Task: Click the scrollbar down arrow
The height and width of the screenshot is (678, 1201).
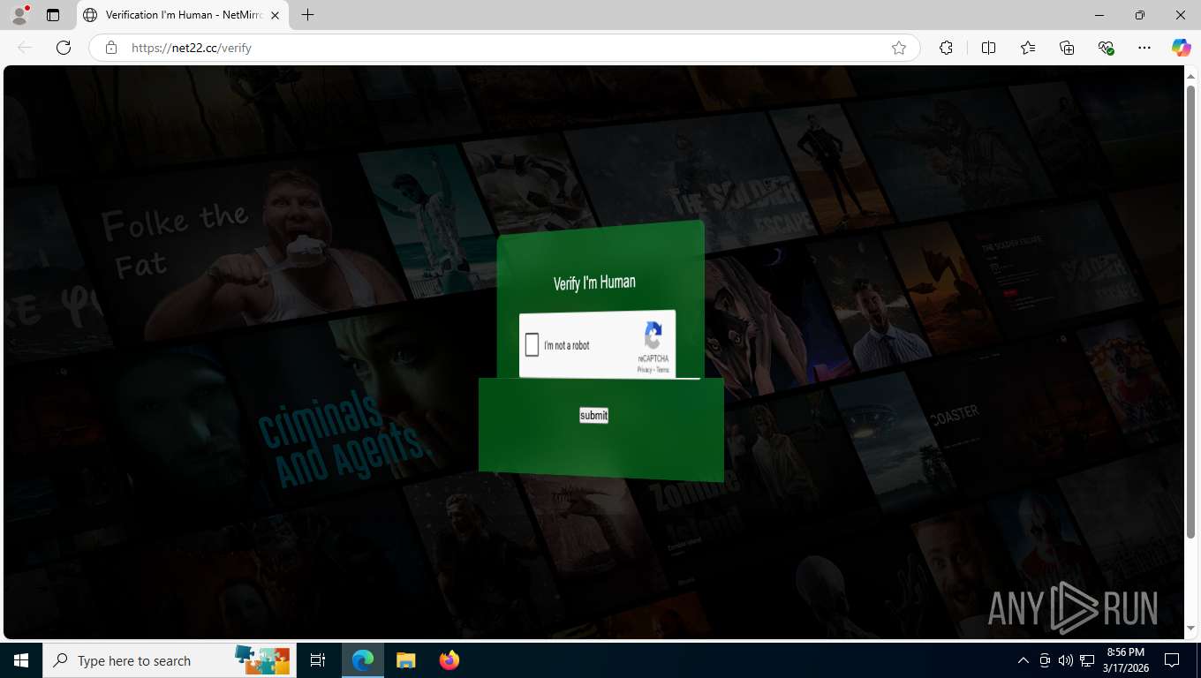Action: click(1190, 628)
